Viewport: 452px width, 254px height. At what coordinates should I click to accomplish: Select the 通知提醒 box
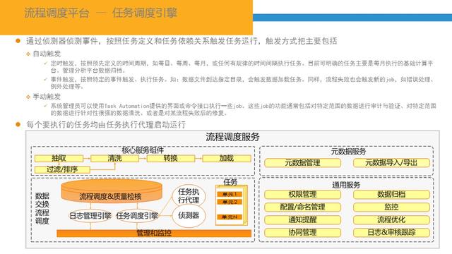pos(302,219)
